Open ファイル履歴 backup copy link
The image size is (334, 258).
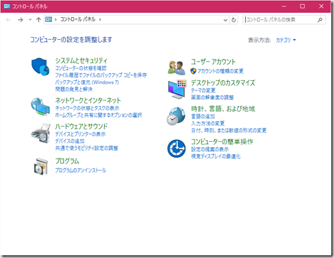tap(101, 75)
